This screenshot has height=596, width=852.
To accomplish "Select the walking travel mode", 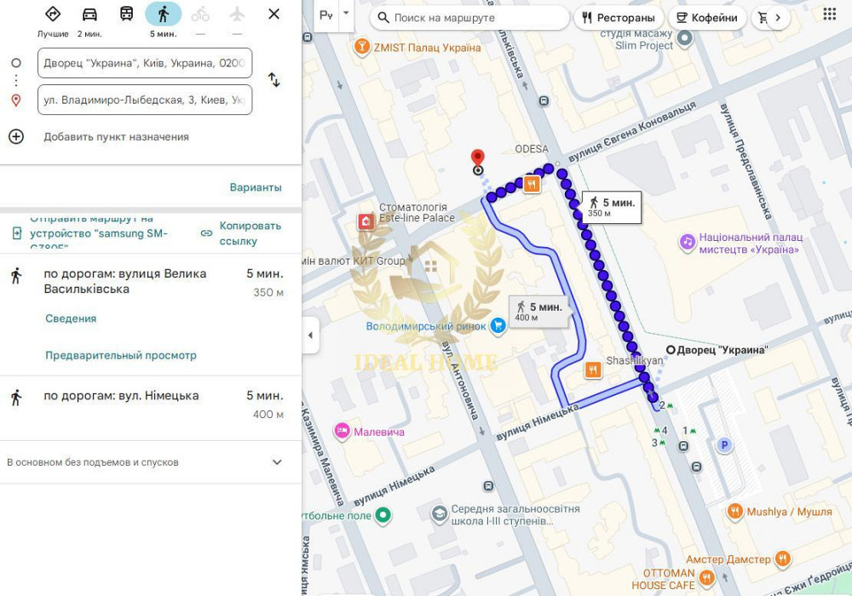I will click(x=163, y=14).
